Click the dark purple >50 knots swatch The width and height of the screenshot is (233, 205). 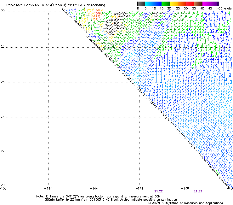pyautogui.click(x=218, y=4)
